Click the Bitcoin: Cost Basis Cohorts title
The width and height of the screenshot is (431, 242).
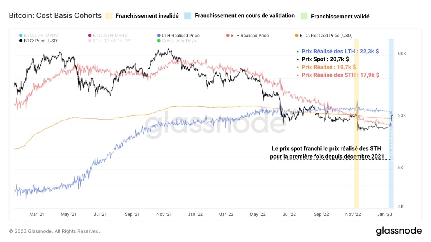(x=55, y=15)
